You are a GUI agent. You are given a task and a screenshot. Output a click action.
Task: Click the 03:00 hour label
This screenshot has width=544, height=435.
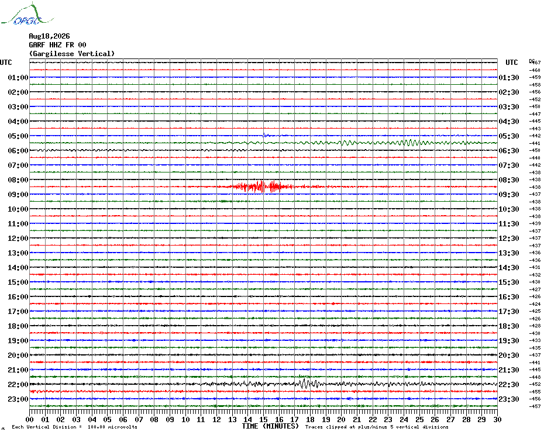click(18, 106)
